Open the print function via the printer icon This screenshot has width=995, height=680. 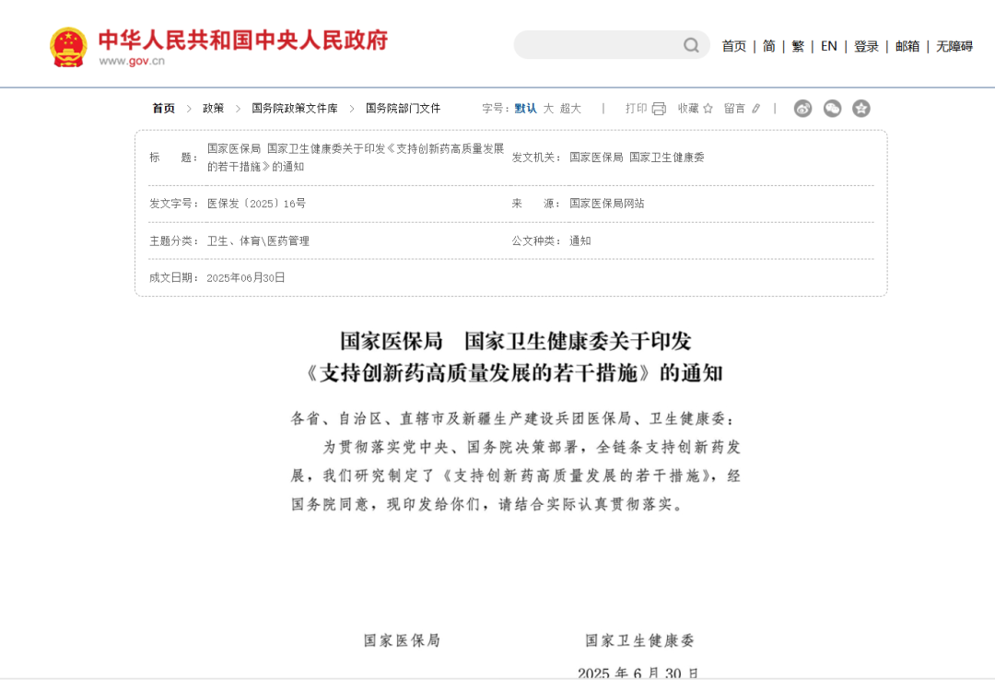pos(658,108)
